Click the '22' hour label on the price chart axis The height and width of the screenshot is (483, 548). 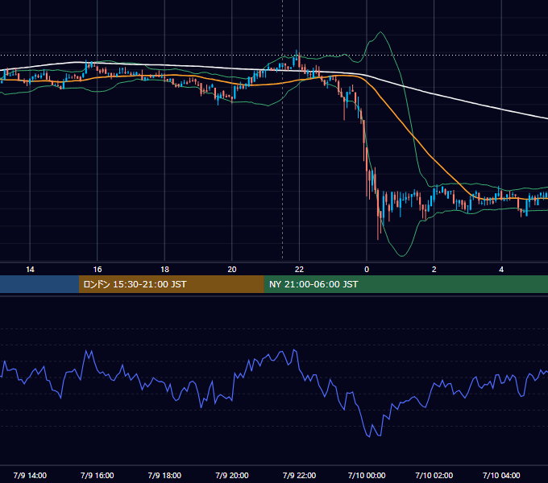pyautogui.click(x=299, y=270)
